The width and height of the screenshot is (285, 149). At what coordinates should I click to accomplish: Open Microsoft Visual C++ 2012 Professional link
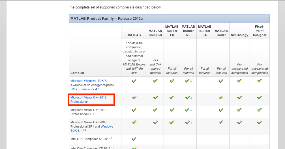click(88, 100)
